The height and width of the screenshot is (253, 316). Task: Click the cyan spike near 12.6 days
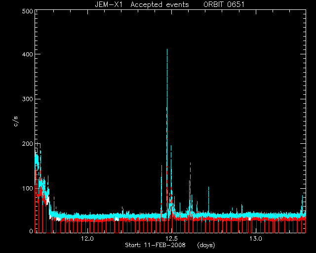click(x=190, y=163)
